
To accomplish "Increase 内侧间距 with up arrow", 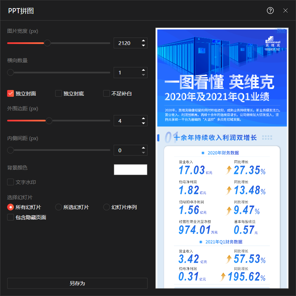I will click(143, 148).
